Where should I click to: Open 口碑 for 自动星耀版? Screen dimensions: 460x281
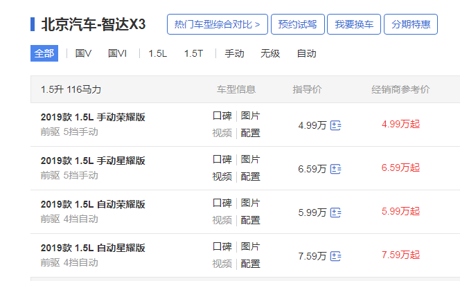coord(222,246)
